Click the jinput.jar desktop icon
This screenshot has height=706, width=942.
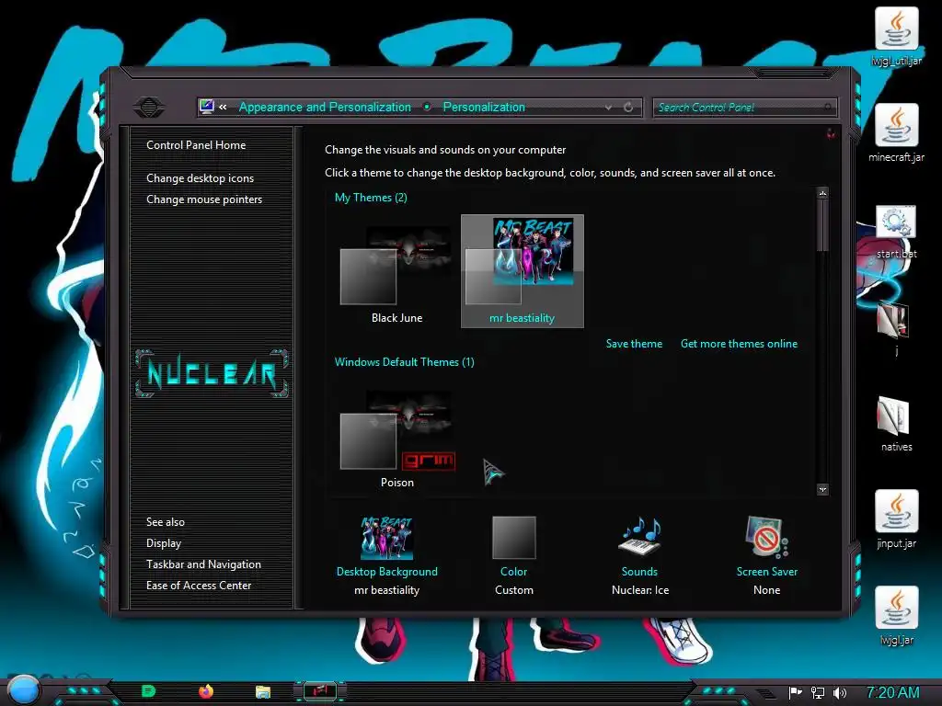point(896,519)
